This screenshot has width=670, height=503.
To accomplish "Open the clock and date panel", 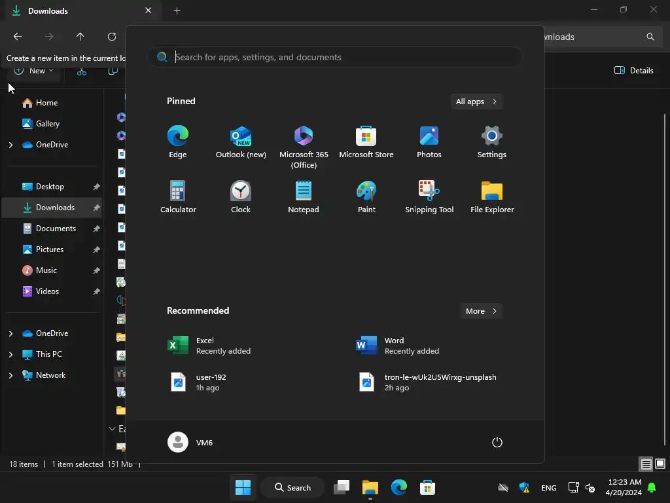I will (624, 487).
